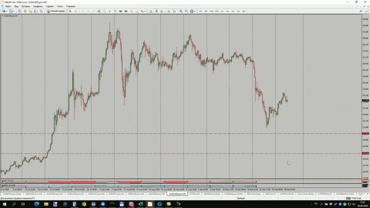This screenshot has height=208, width=370.
Task: Zoom in on the chart
Action: [x=181, y=11]
